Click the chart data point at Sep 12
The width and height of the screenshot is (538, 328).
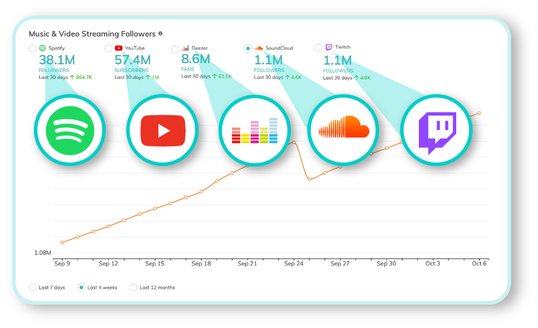pos(109,226)
